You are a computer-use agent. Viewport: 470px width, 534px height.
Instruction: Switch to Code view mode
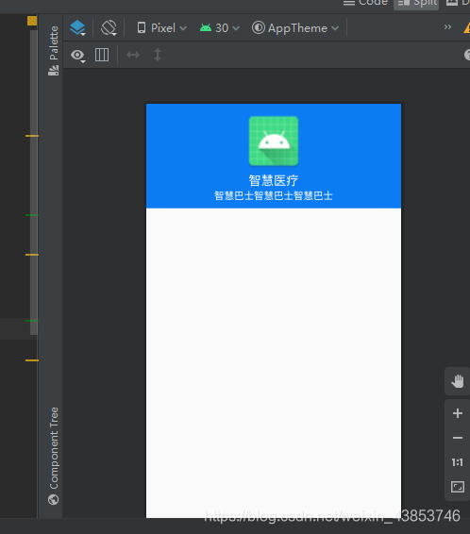[x=365, y=3]
